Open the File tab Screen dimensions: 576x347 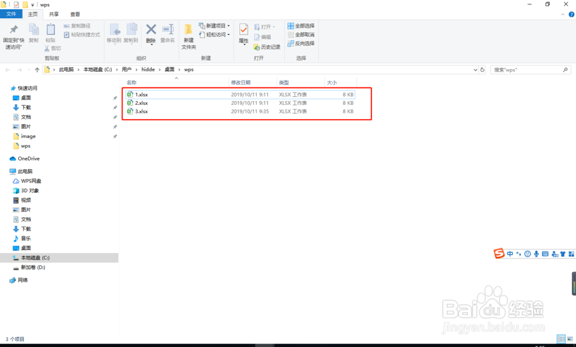pos(11,14)
